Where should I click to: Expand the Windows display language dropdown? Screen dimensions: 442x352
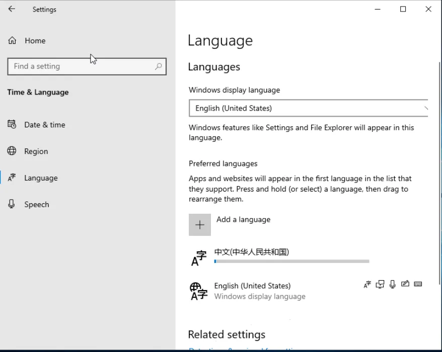[308, 108]
